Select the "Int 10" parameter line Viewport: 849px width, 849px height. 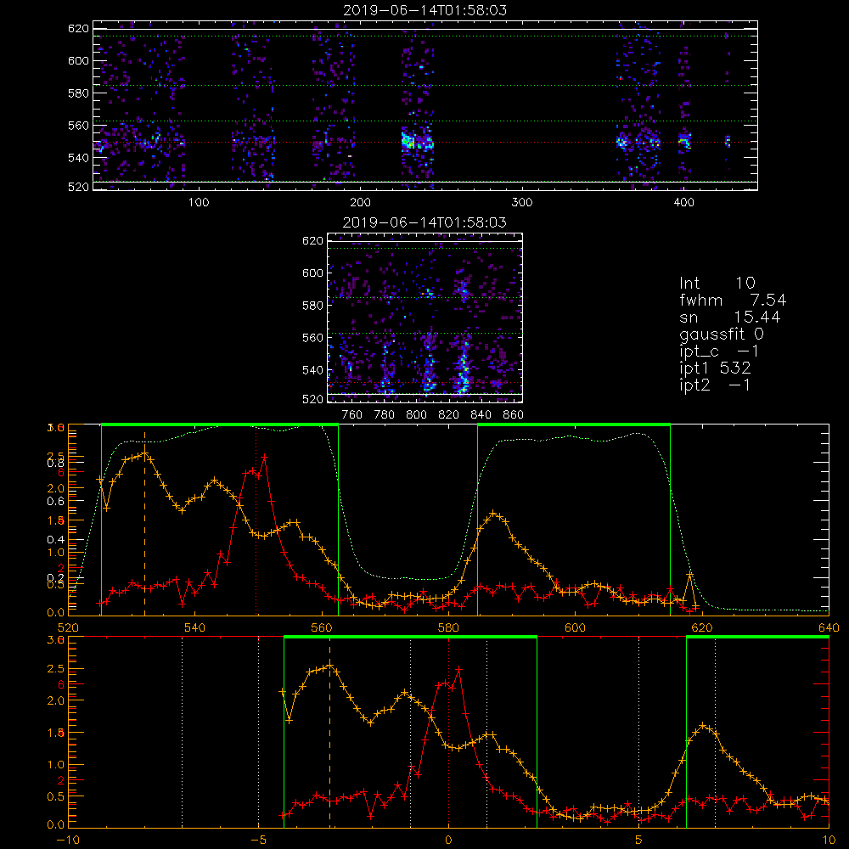(x=717, y=283)
